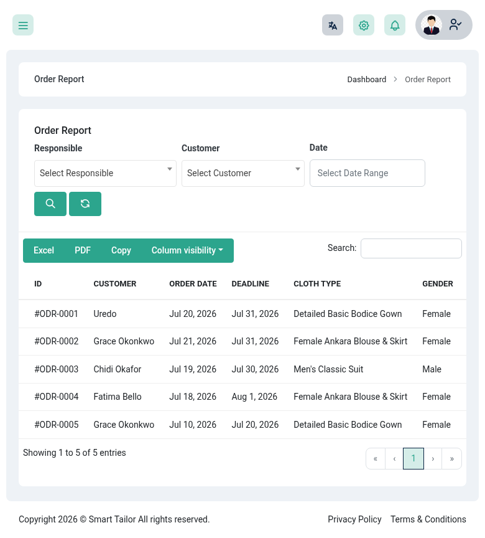Image resolution: width=485 pixels, height=538 pixels.
Task: Click the 'Showing 1 to 5 of 5 entries' text
Action: 75,453
